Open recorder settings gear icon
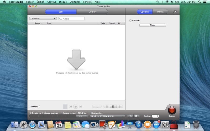210x131 pixels. 136,116
